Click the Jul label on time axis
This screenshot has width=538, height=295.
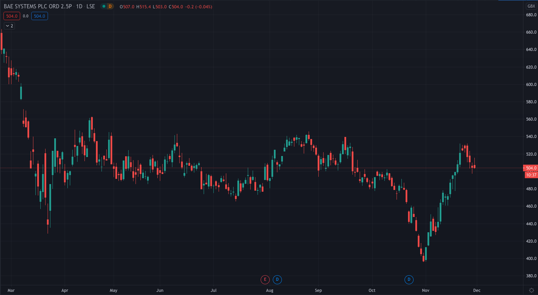[x=214, y=290]
